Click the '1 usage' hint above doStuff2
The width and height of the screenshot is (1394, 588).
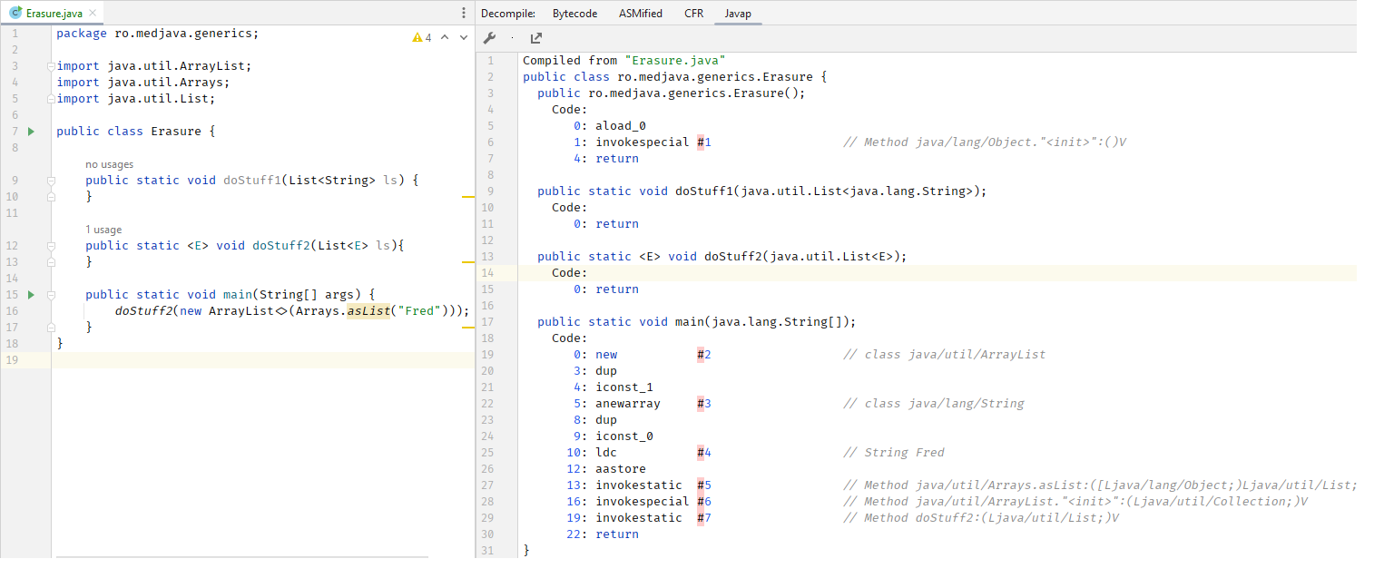point(103,230)
